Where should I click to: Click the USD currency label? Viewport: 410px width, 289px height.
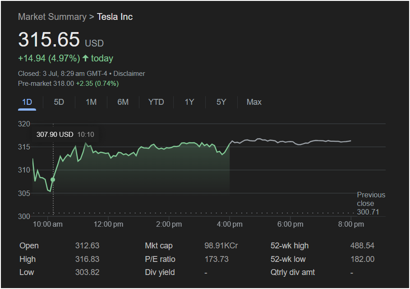[94, 43]
